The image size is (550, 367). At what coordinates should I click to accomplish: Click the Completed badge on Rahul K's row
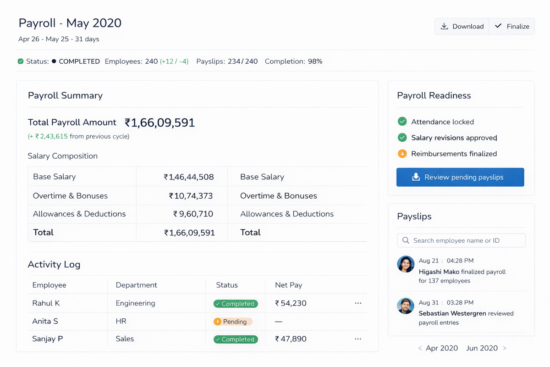[235, 303]
